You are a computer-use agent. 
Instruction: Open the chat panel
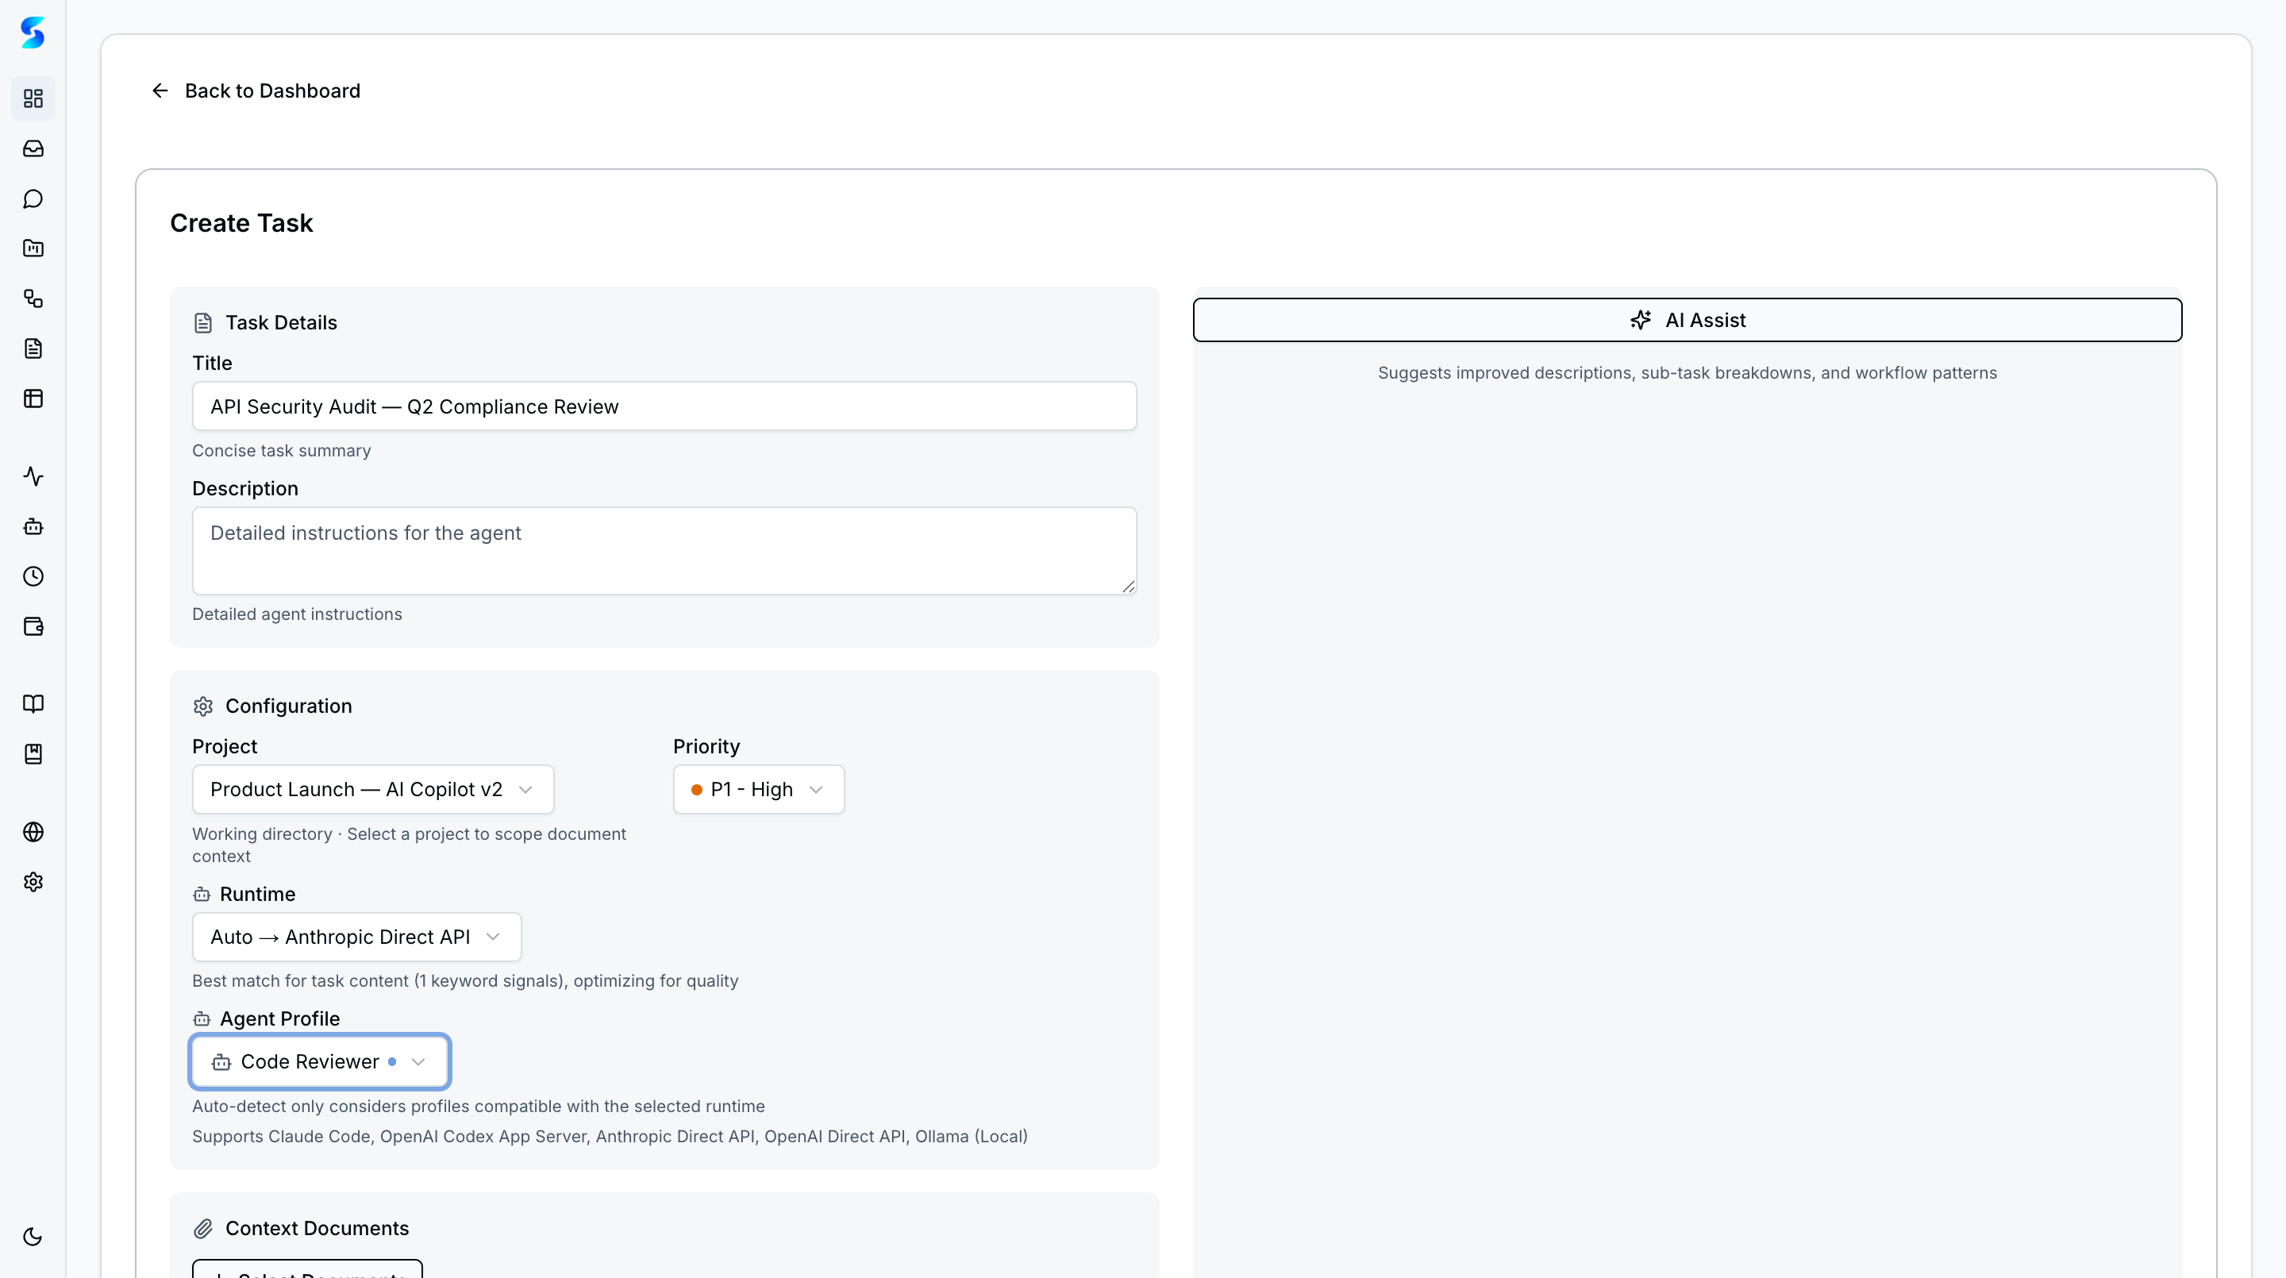[x=33, y=198]
